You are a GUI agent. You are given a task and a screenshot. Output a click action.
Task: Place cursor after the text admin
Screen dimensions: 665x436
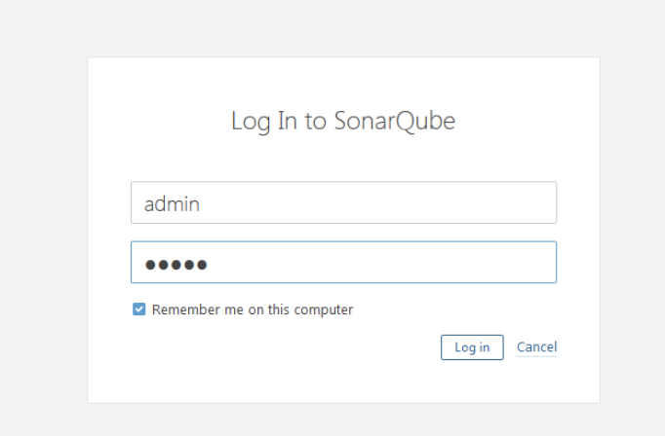(x=201, y=204)
